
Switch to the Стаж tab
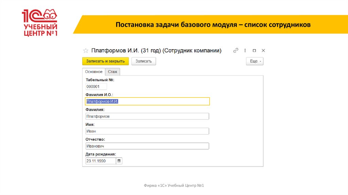(112, 72)
